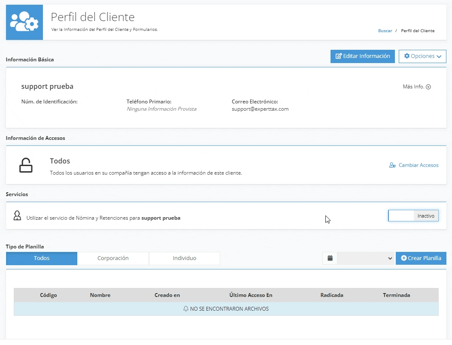Click the Editar Información button
Image resolution: width=452 pixels, height=345 pixels.
362,56
